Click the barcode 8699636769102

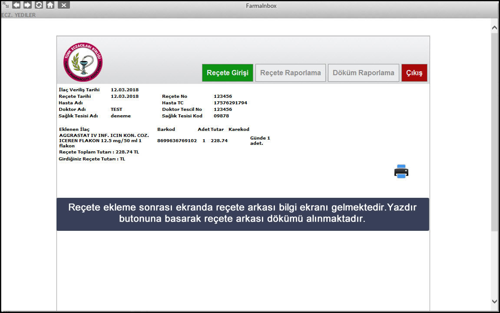[x=177, y=141]
